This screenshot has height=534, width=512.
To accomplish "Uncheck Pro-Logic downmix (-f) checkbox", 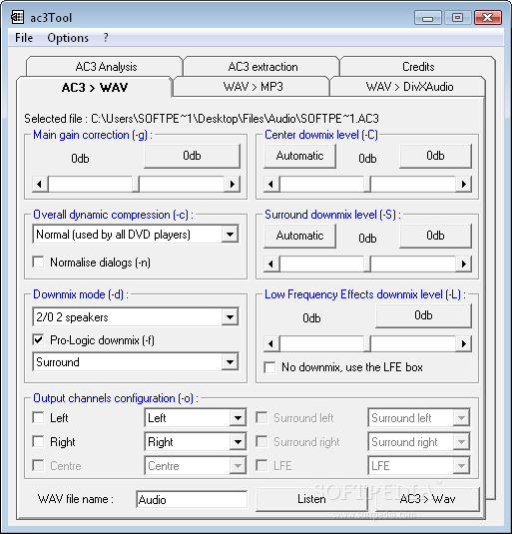I will tap(38, 340).
